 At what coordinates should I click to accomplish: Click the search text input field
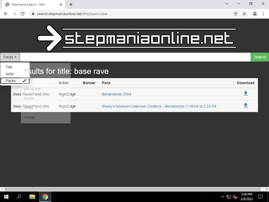pos(135,57)
